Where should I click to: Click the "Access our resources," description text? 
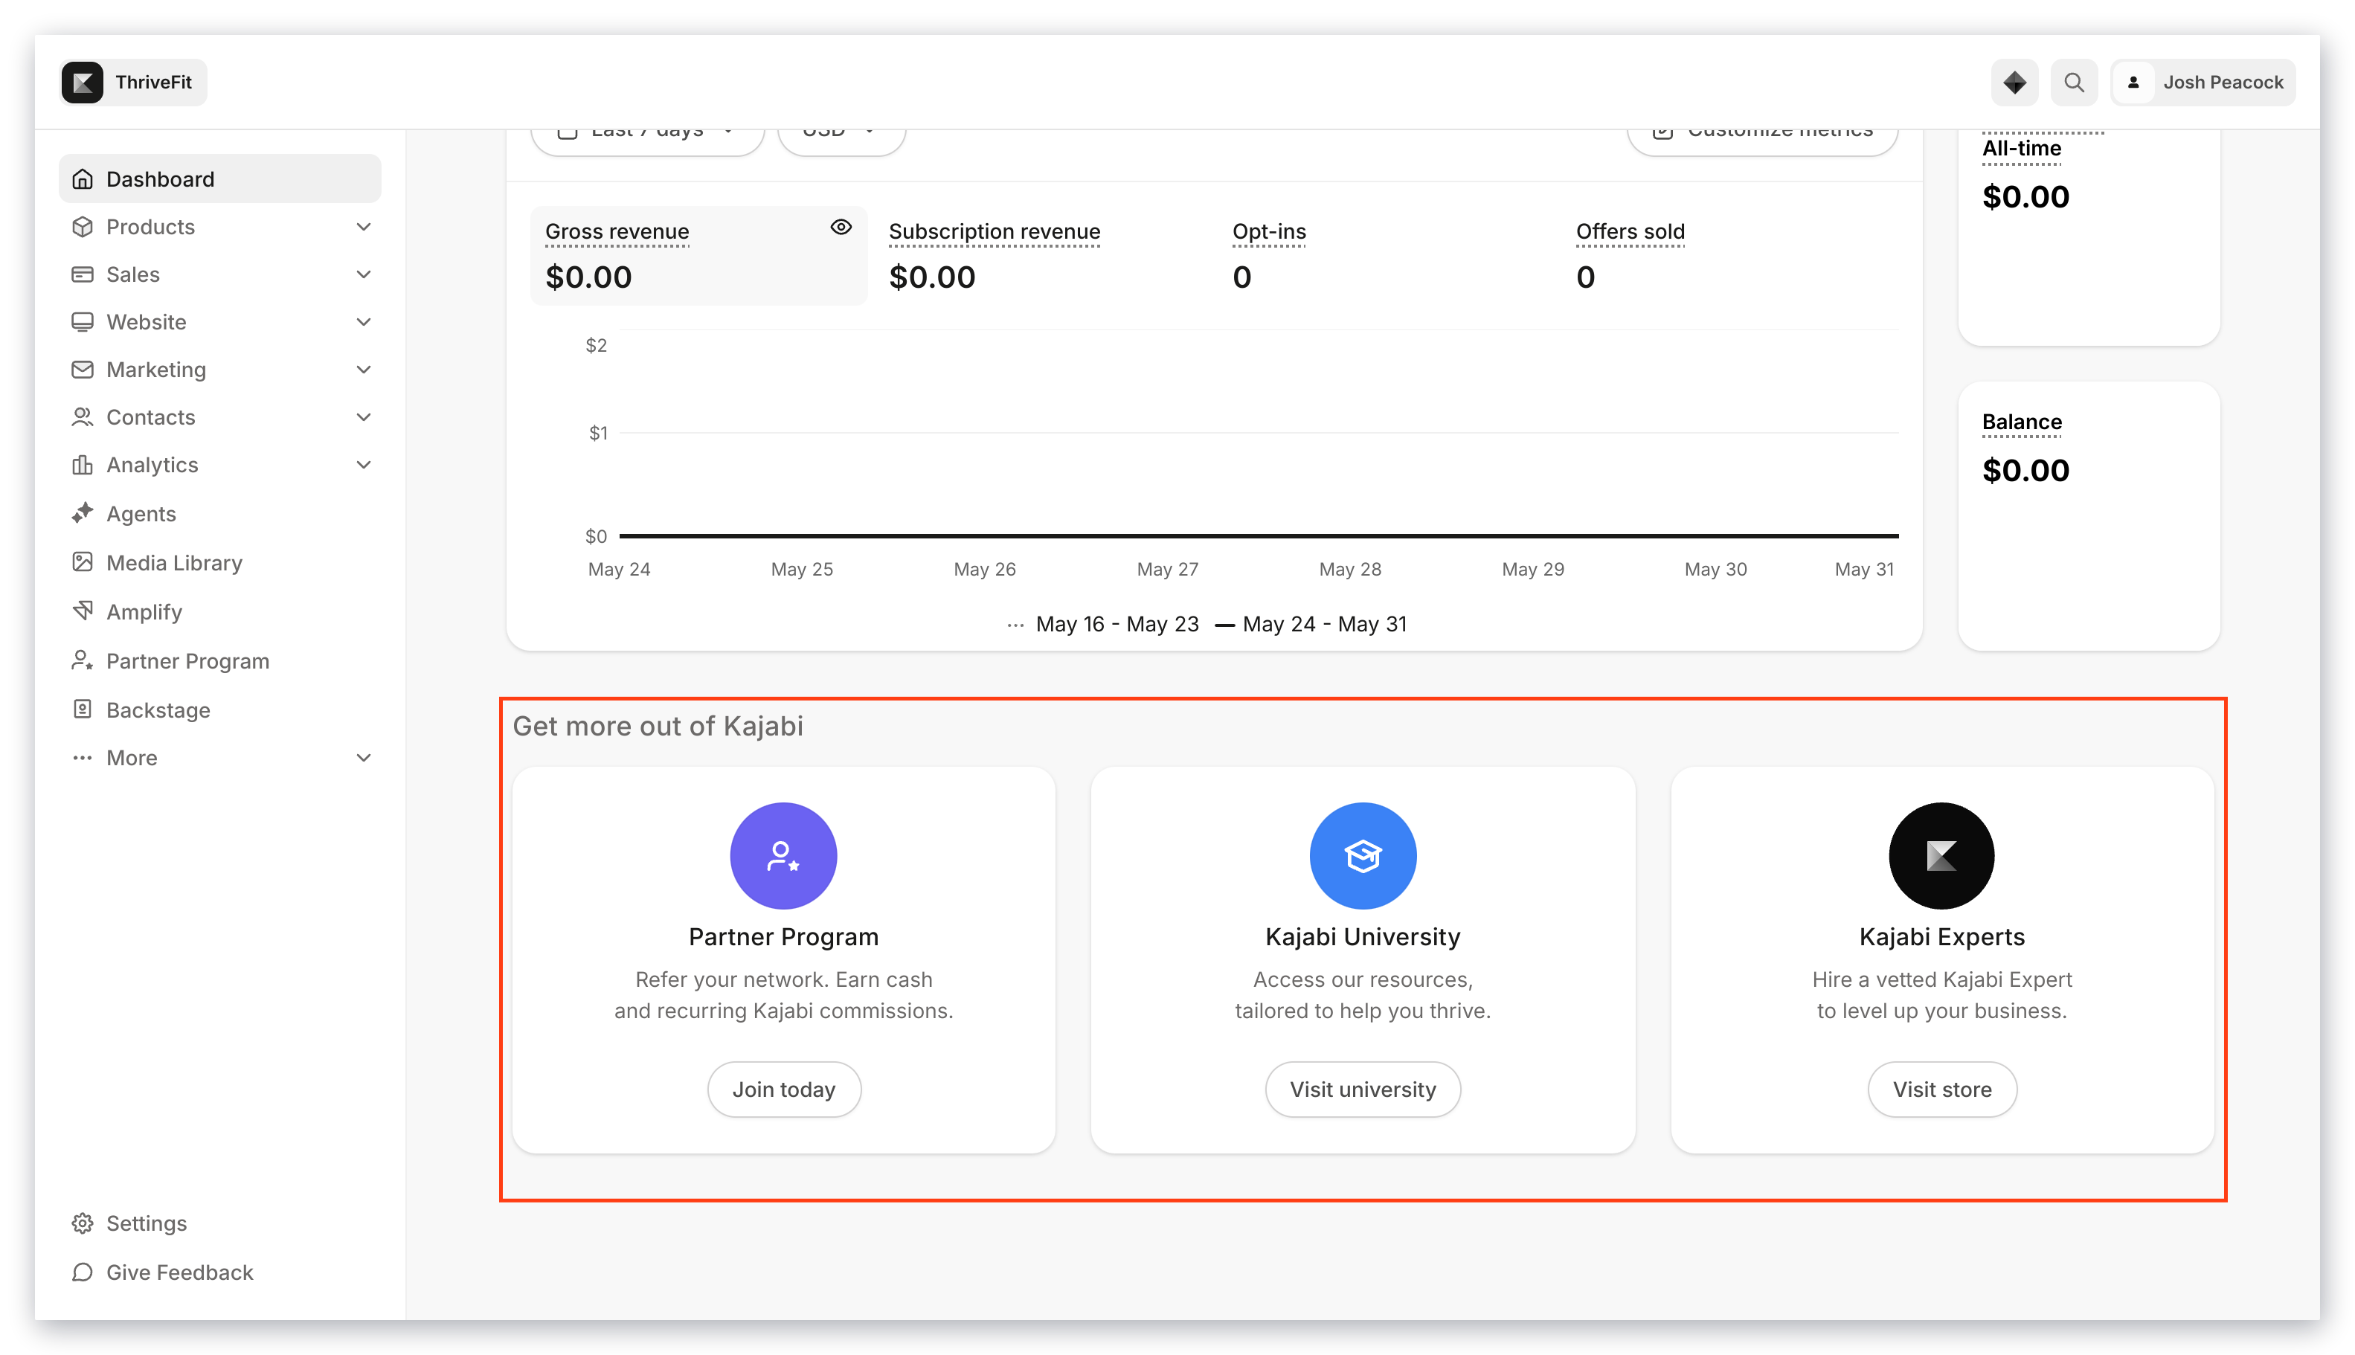(x=1363, y=979)
